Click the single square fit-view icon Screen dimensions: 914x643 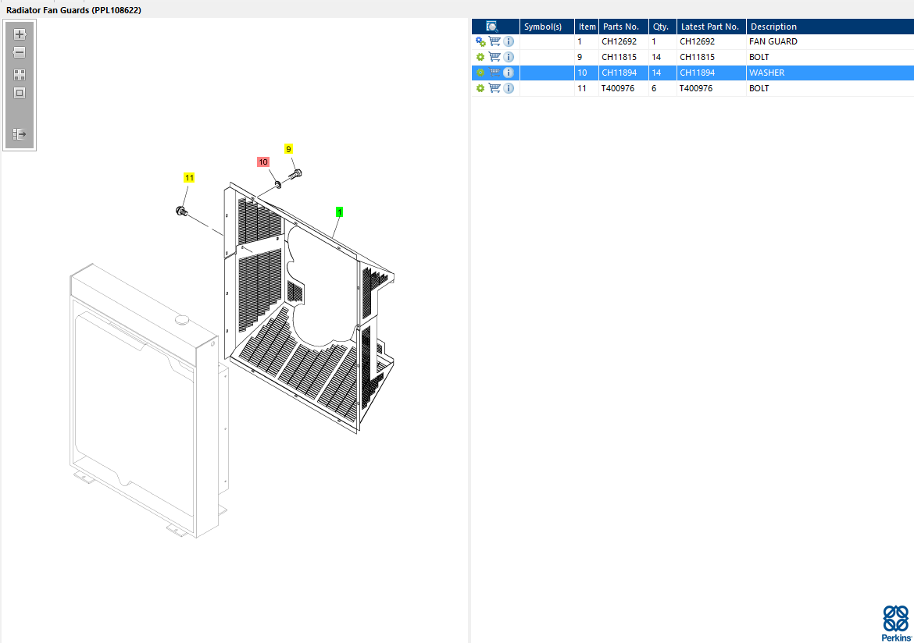point(20,93)
